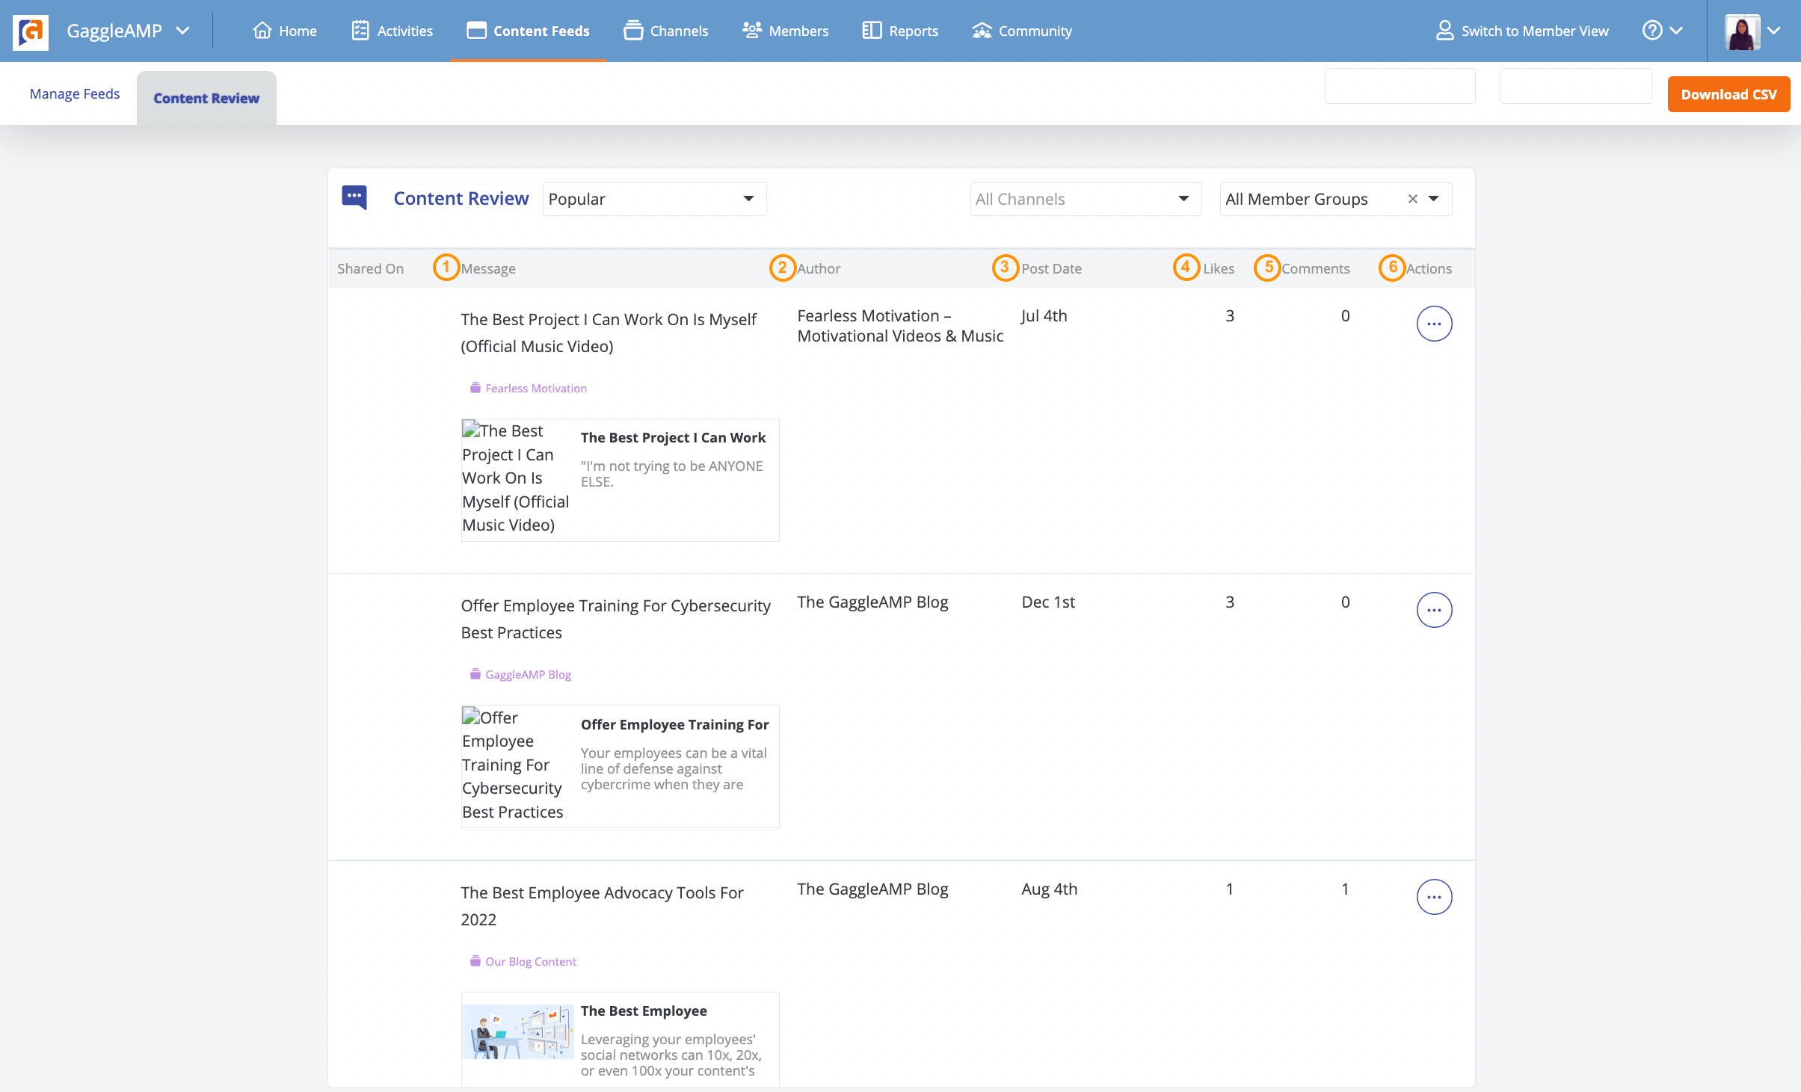Switch to Member View
Viewport: 1801px width, 1092px height.
tap(1521, 31)
